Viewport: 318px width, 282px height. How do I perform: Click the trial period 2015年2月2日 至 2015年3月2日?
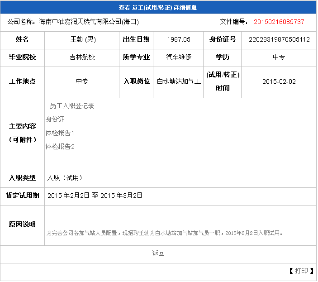coord(95,196)
